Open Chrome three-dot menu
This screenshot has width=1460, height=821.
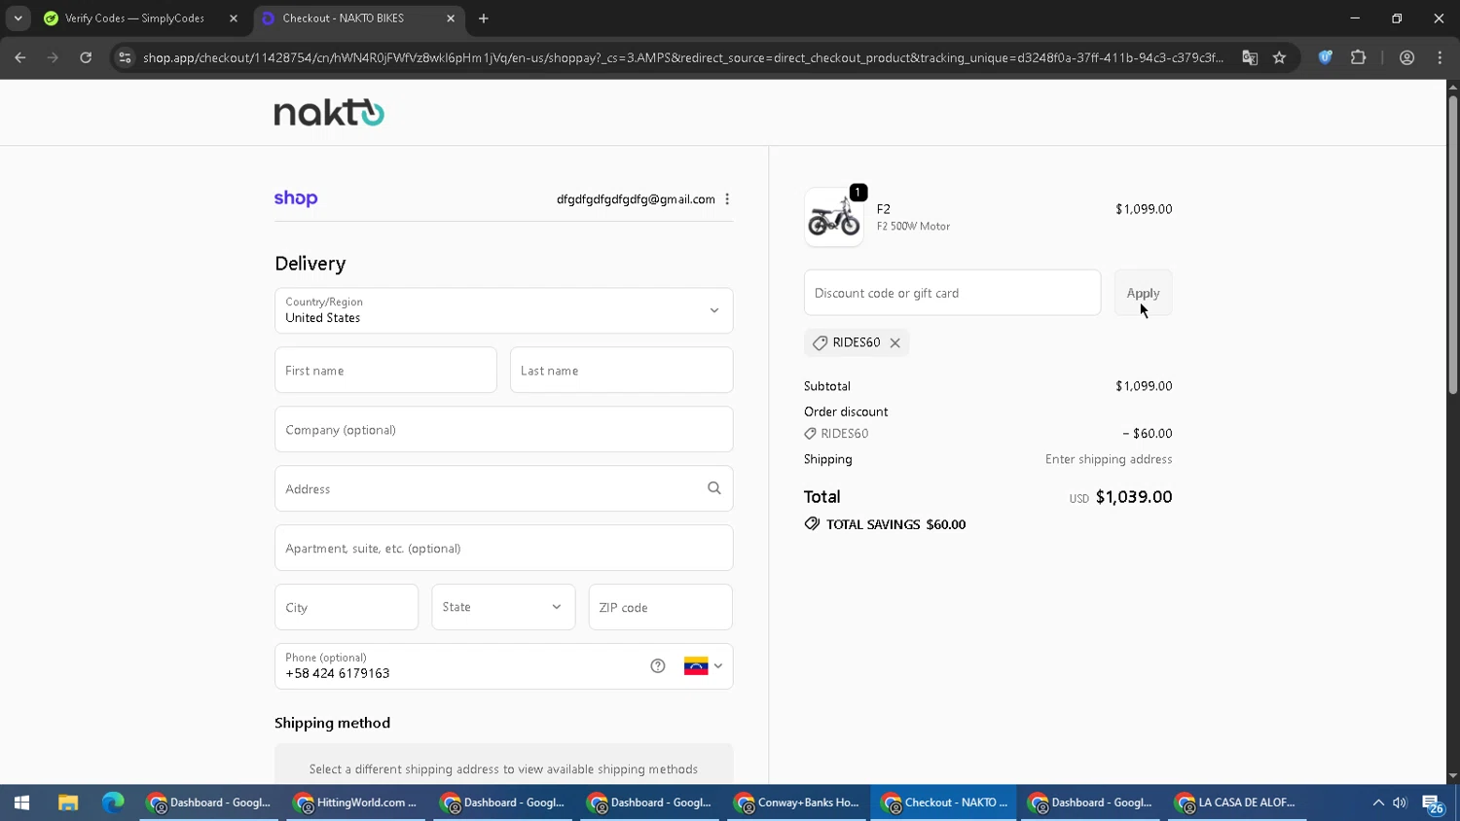1440,57
